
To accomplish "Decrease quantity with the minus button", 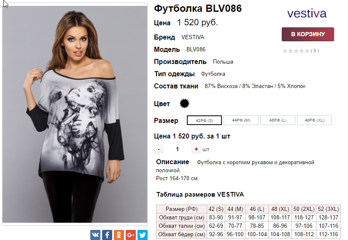I will 159,149.
